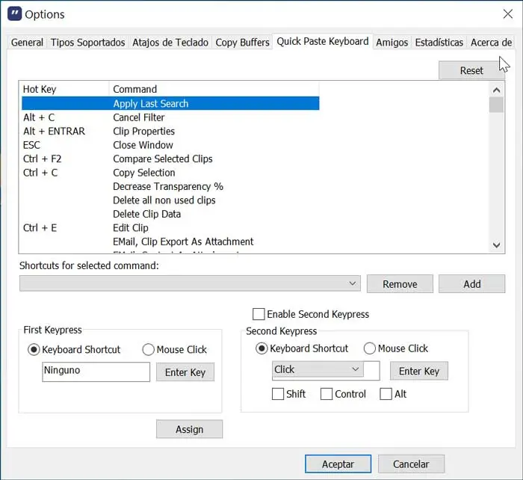Click the Add button
Image resolution: width=523 pixels, height=480 pixels.
[x=472, y=284]
